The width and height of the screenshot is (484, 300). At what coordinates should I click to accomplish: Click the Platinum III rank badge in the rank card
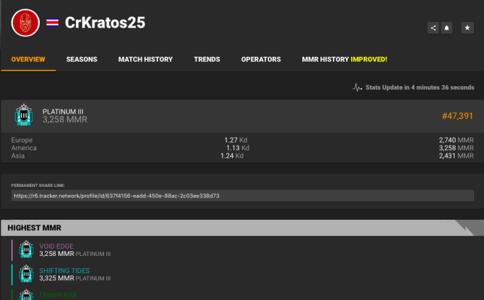point(23,115)
